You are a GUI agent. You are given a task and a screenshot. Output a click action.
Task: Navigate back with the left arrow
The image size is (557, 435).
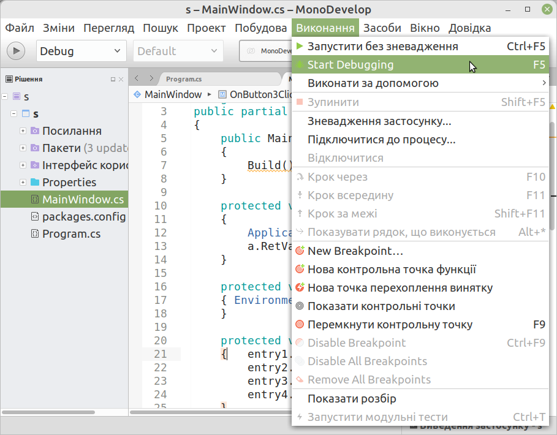point(137,78)
